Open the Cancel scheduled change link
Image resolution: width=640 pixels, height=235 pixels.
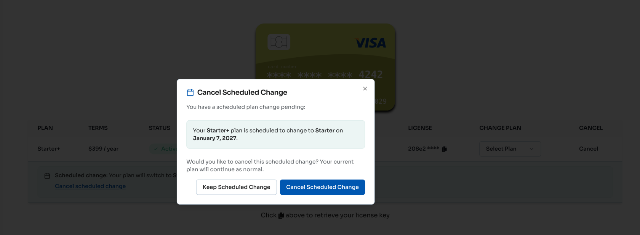90,186
